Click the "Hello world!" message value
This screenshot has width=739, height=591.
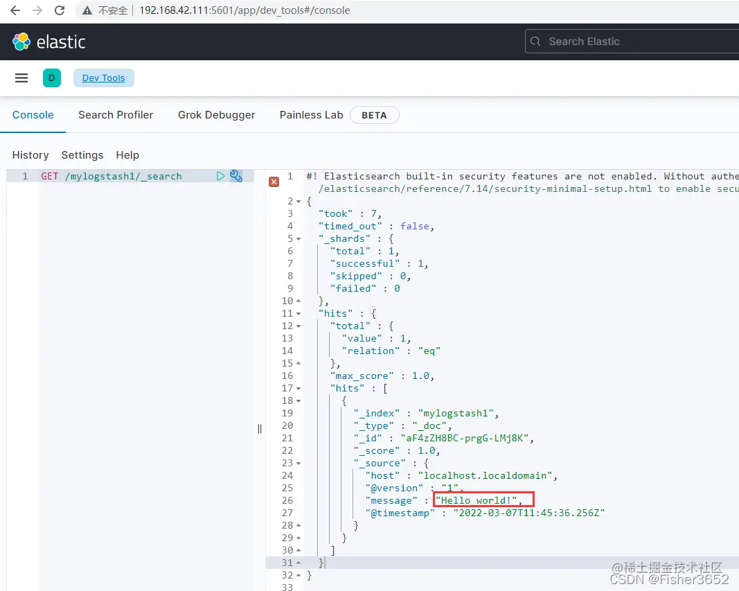click(476, 500)
